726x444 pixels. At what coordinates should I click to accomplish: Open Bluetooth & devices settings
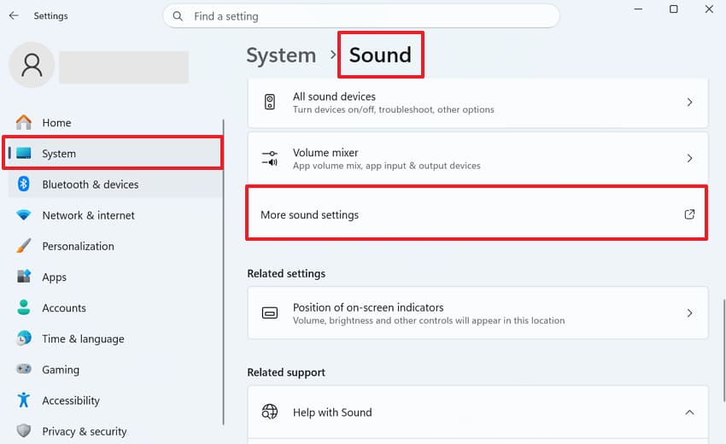(x=114, y=184)
